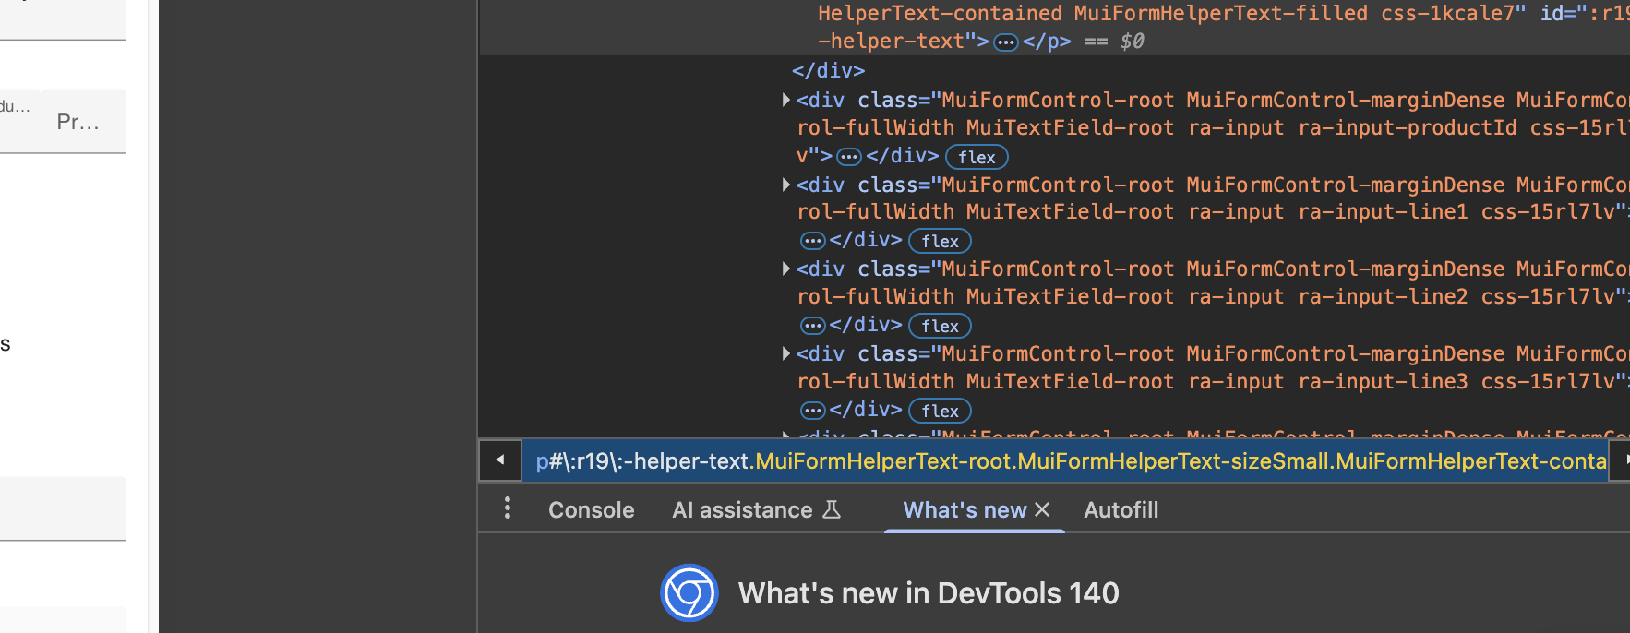Expand the ra-input-line3 div node
This screenshot has width=1630, height=633.
785,353
